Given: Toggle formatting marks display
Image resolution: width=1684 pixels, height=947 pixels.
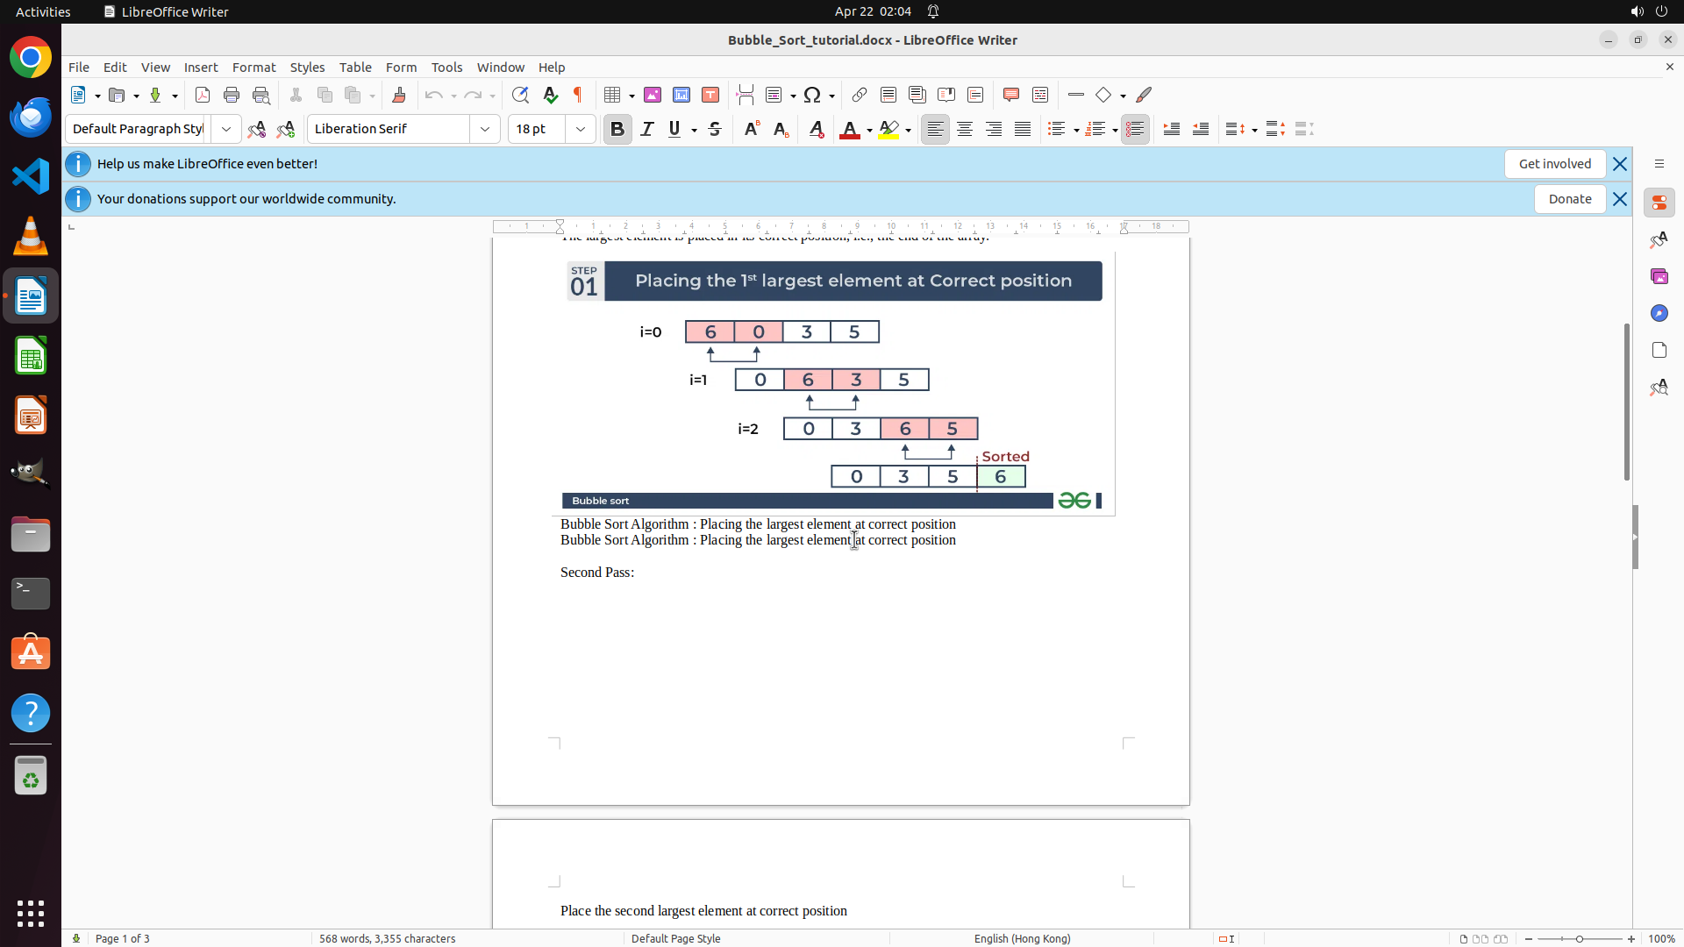Looking at the screenshot, I should click(578, 95).
